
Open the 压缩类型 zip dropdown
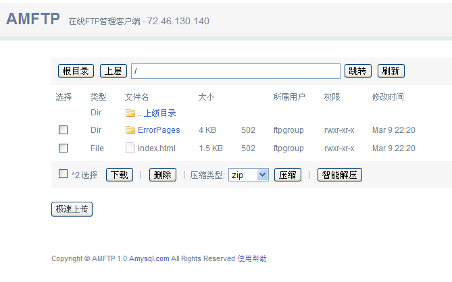[x=249, y=175]
